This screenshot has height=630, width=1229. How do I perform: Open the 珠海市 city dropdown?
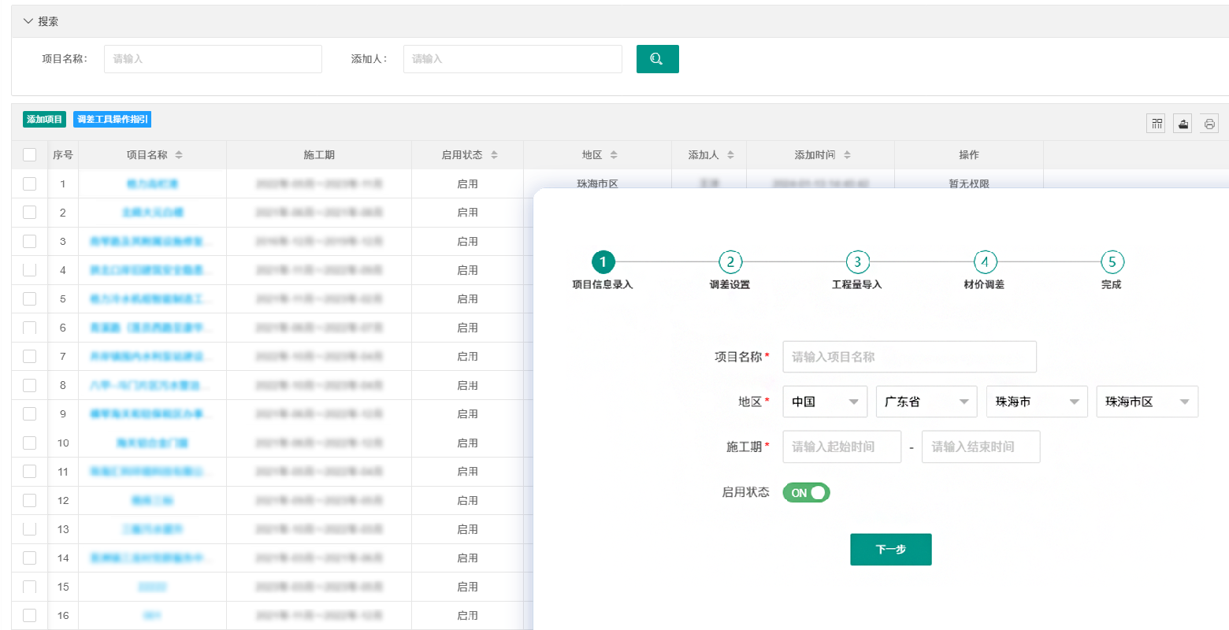[x=1037, y=402]
